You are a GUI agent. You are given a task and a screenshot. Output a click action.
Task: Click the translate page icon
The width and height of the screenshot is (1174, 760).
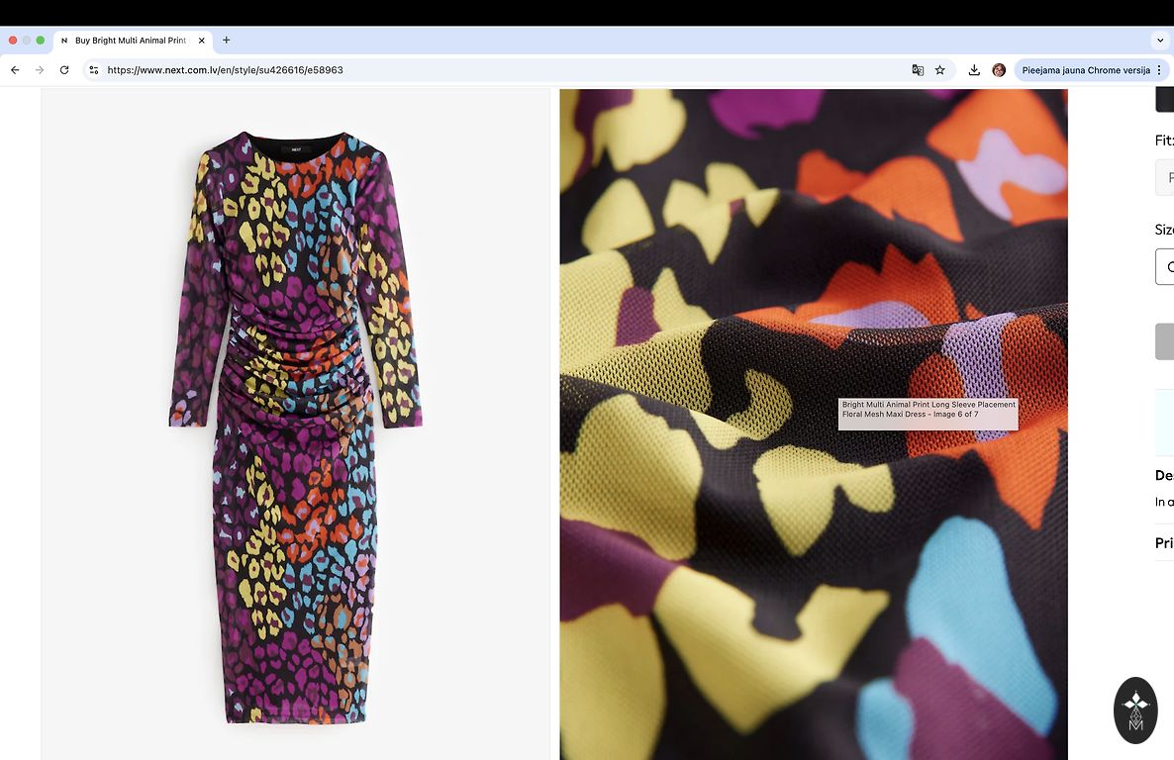(918, 70)
